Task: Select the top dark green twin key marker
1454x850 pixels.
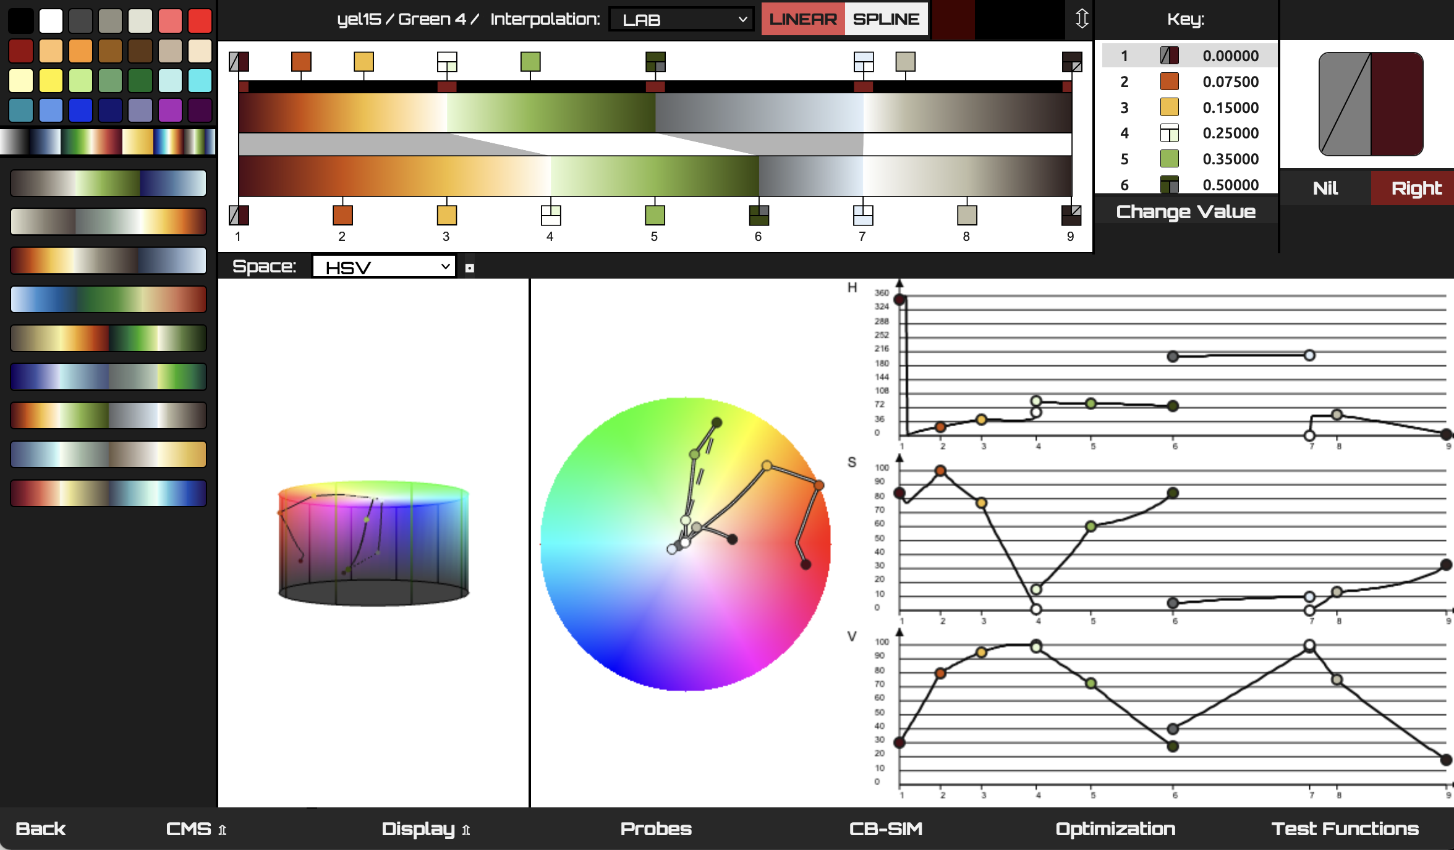Action: pyautogui.click(x=655, y=61)
